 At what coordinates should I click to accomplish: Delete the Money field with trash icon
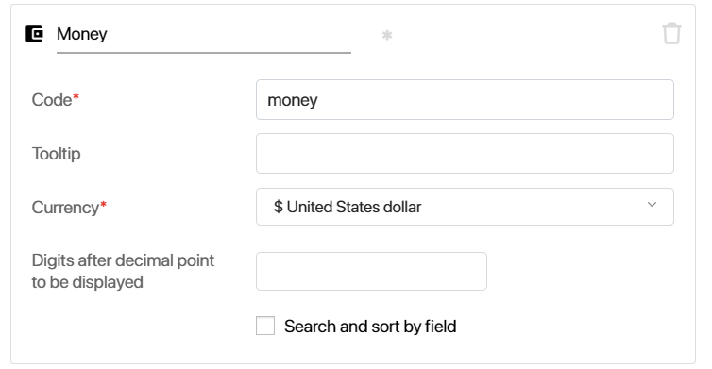(671, 34)
